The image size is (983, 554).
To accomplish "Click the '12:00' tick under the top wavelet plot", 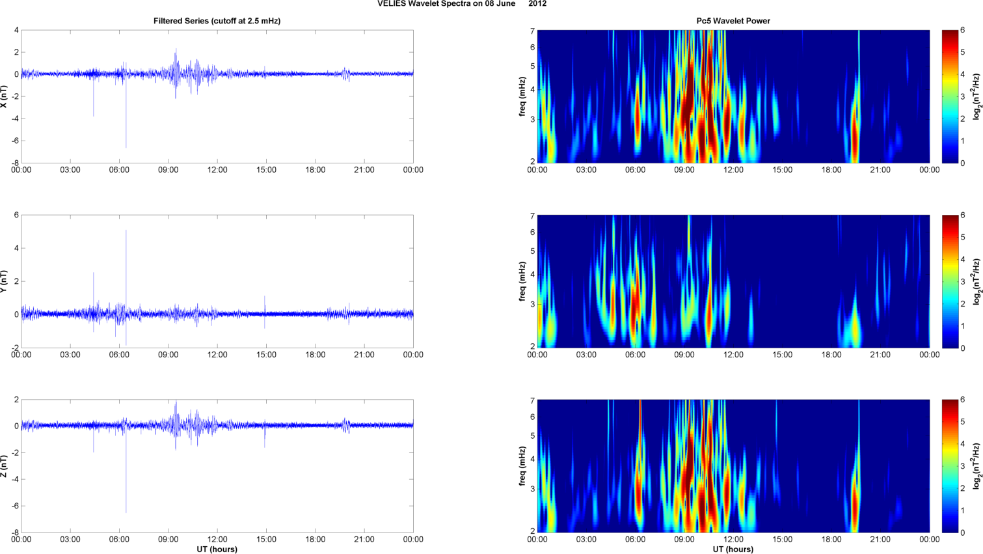I will coord(734,170).
